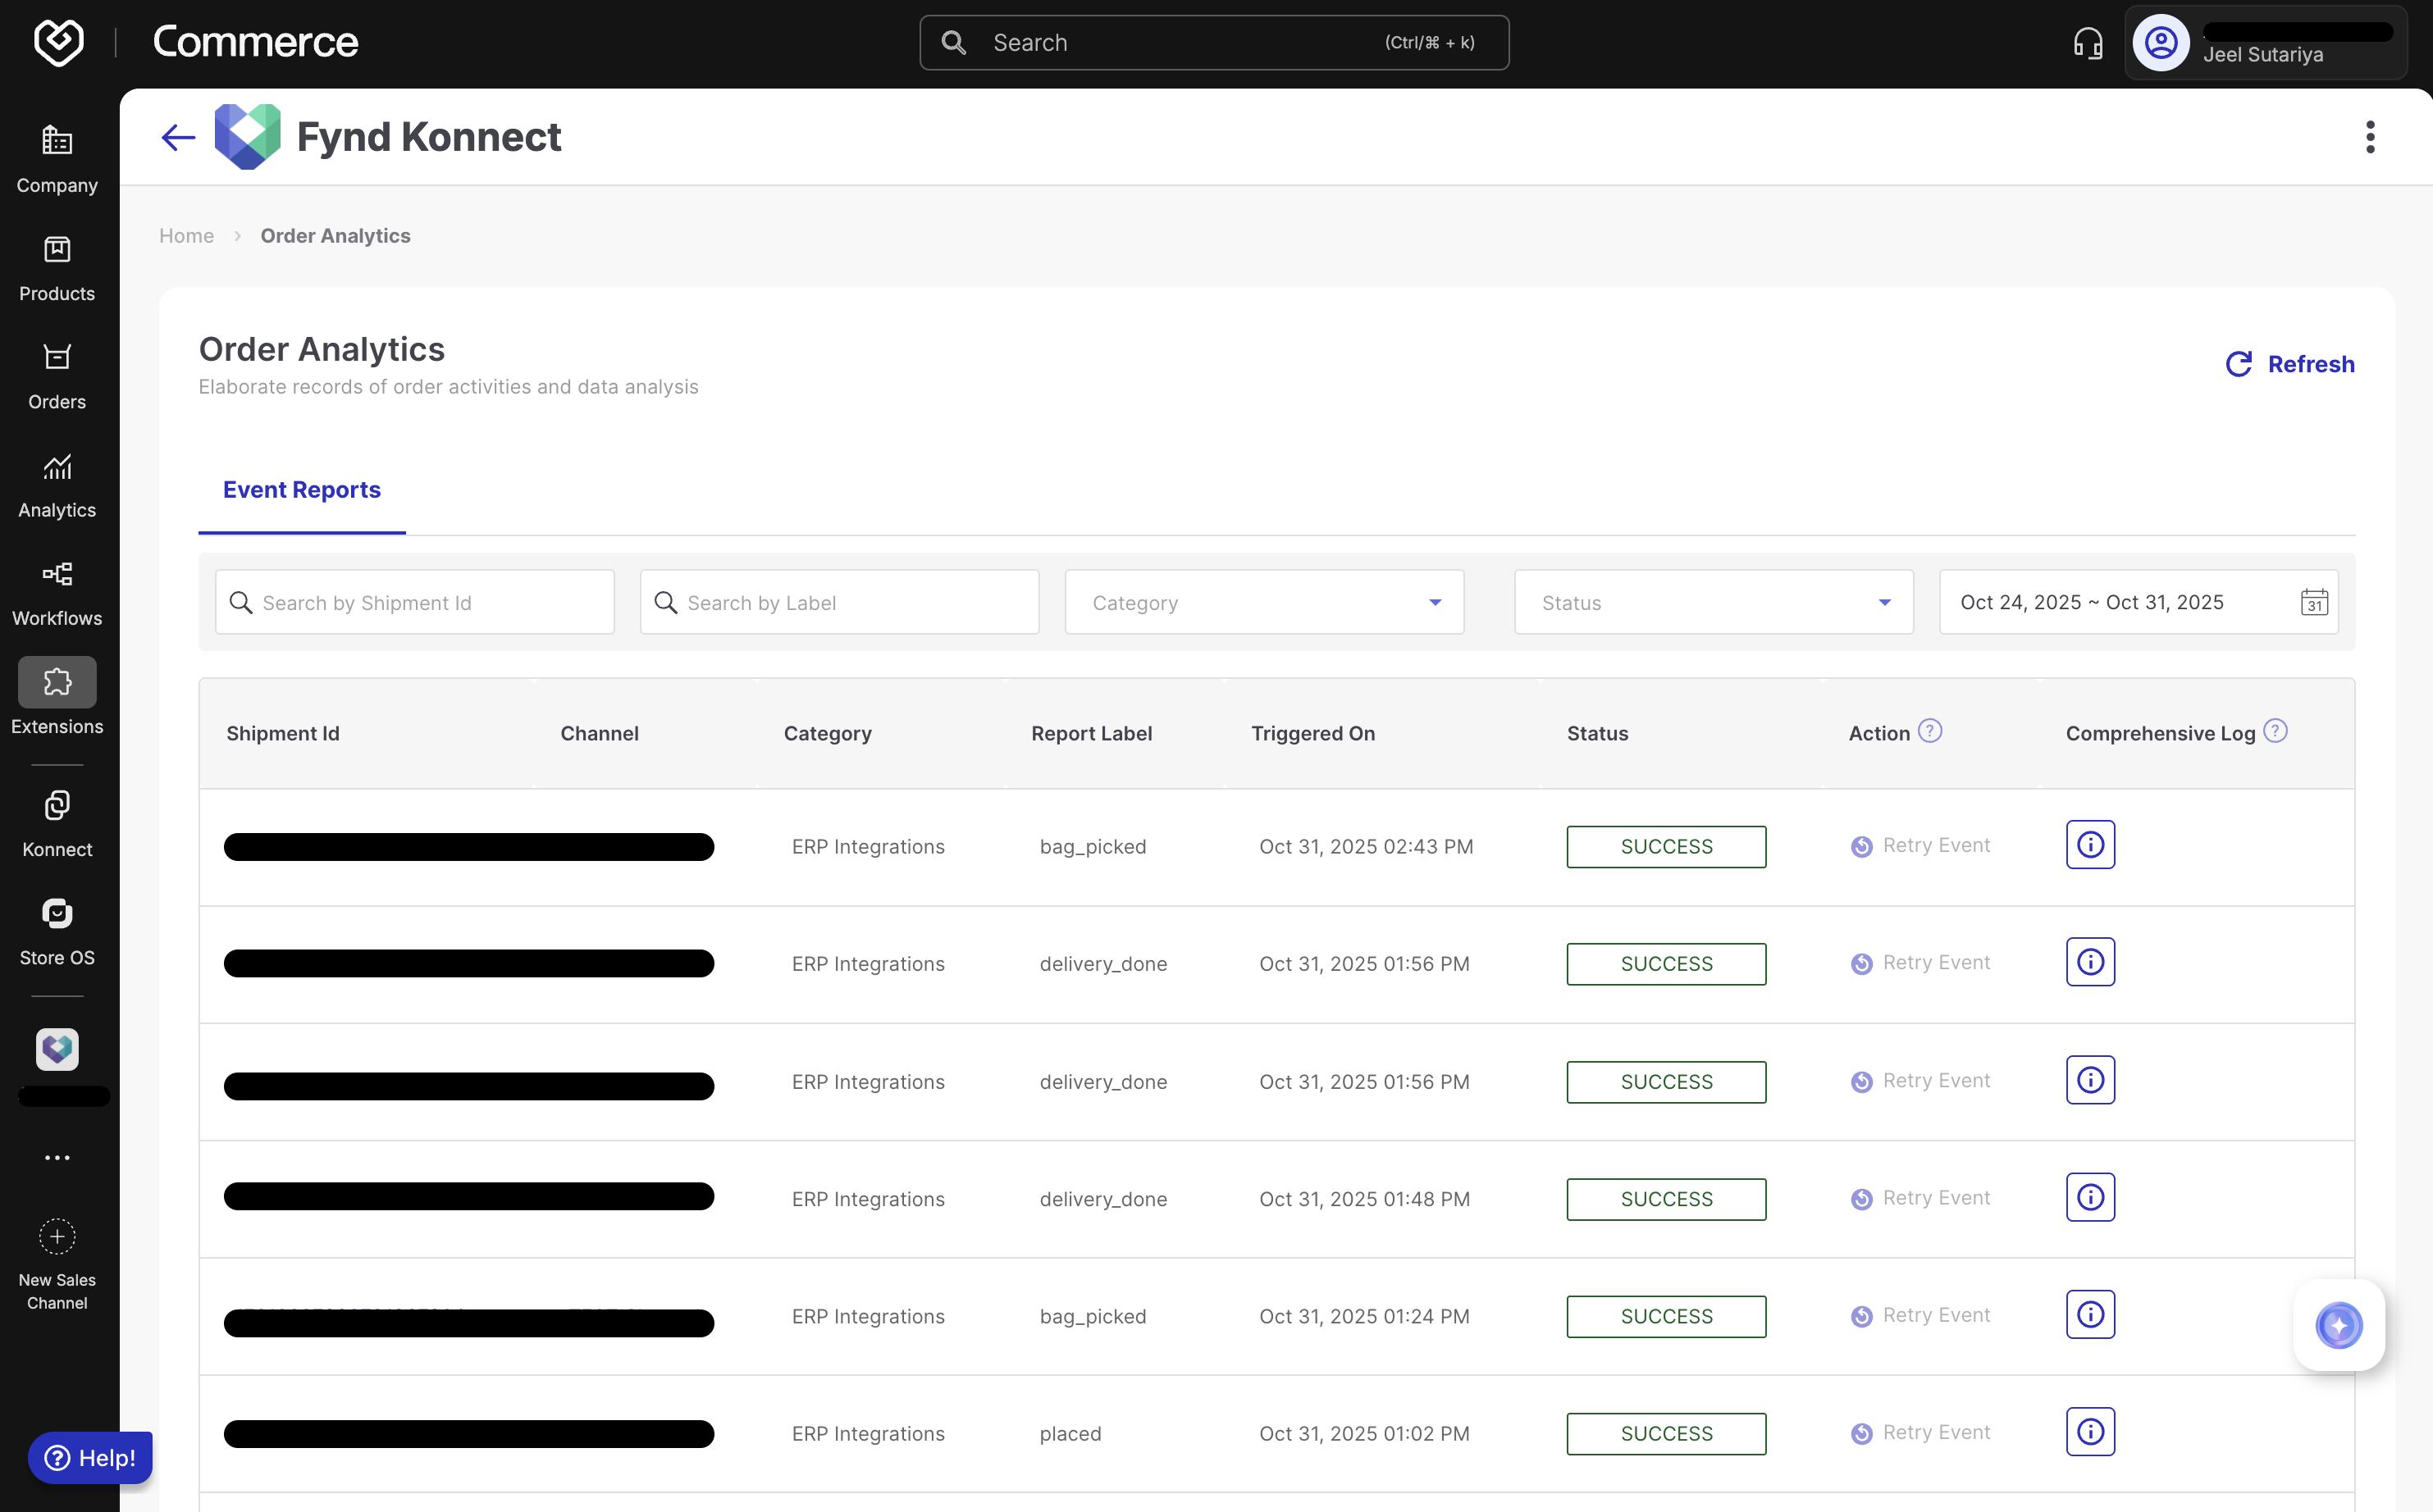2433x1512 pixels.
Task: Expand the Status filter dropdown
Action: [x=1713, y=602]
